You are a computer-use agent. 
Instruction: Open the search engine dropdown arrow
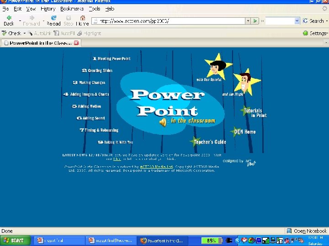point(297,21)
